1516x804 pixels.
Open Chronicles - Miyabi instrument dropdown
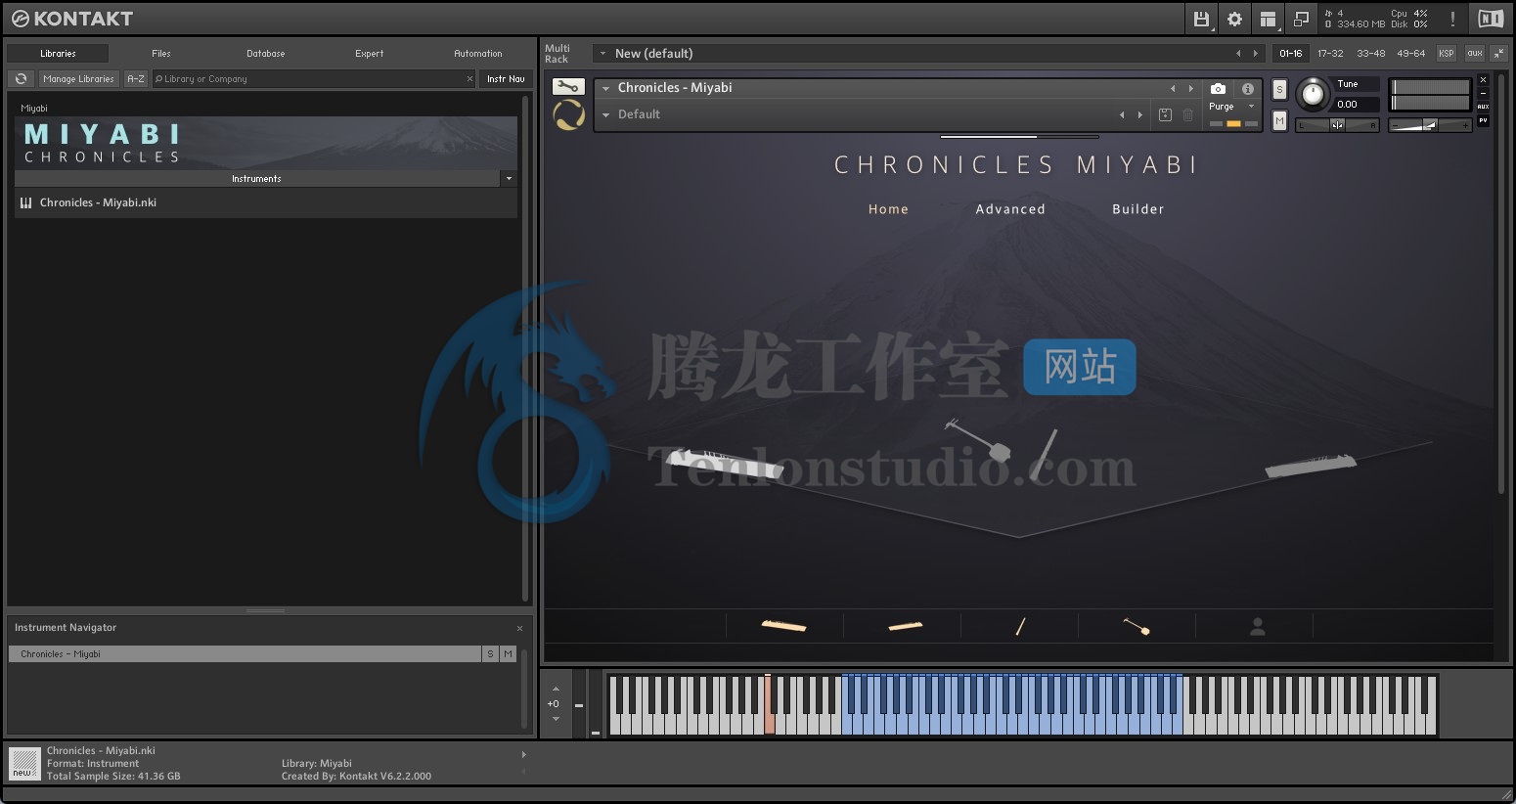pyautogui.click(x=605, y=88)
